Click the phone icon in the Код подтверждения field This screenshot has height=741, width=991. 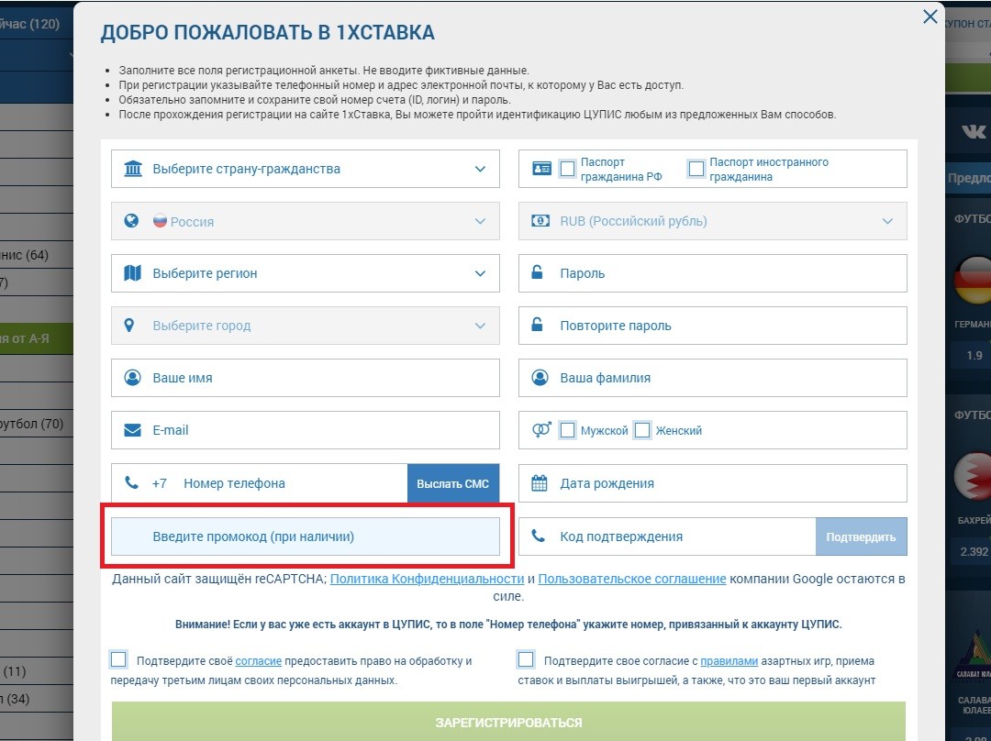pyautogui.click(x=538, y=536)
